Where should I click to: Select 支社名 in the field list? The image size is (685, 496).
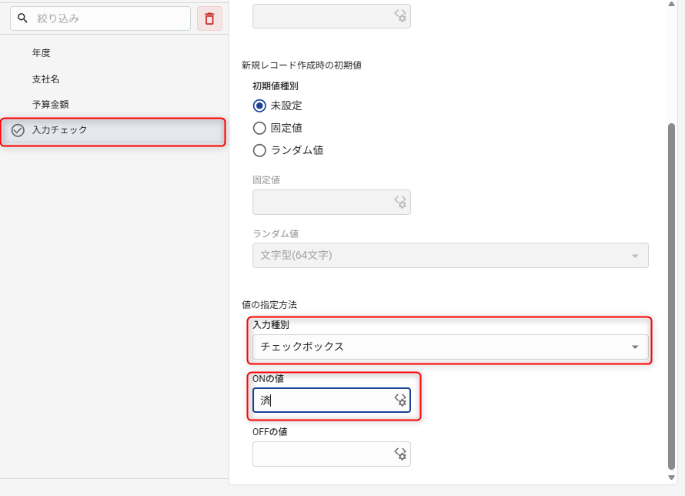point(46,79)
